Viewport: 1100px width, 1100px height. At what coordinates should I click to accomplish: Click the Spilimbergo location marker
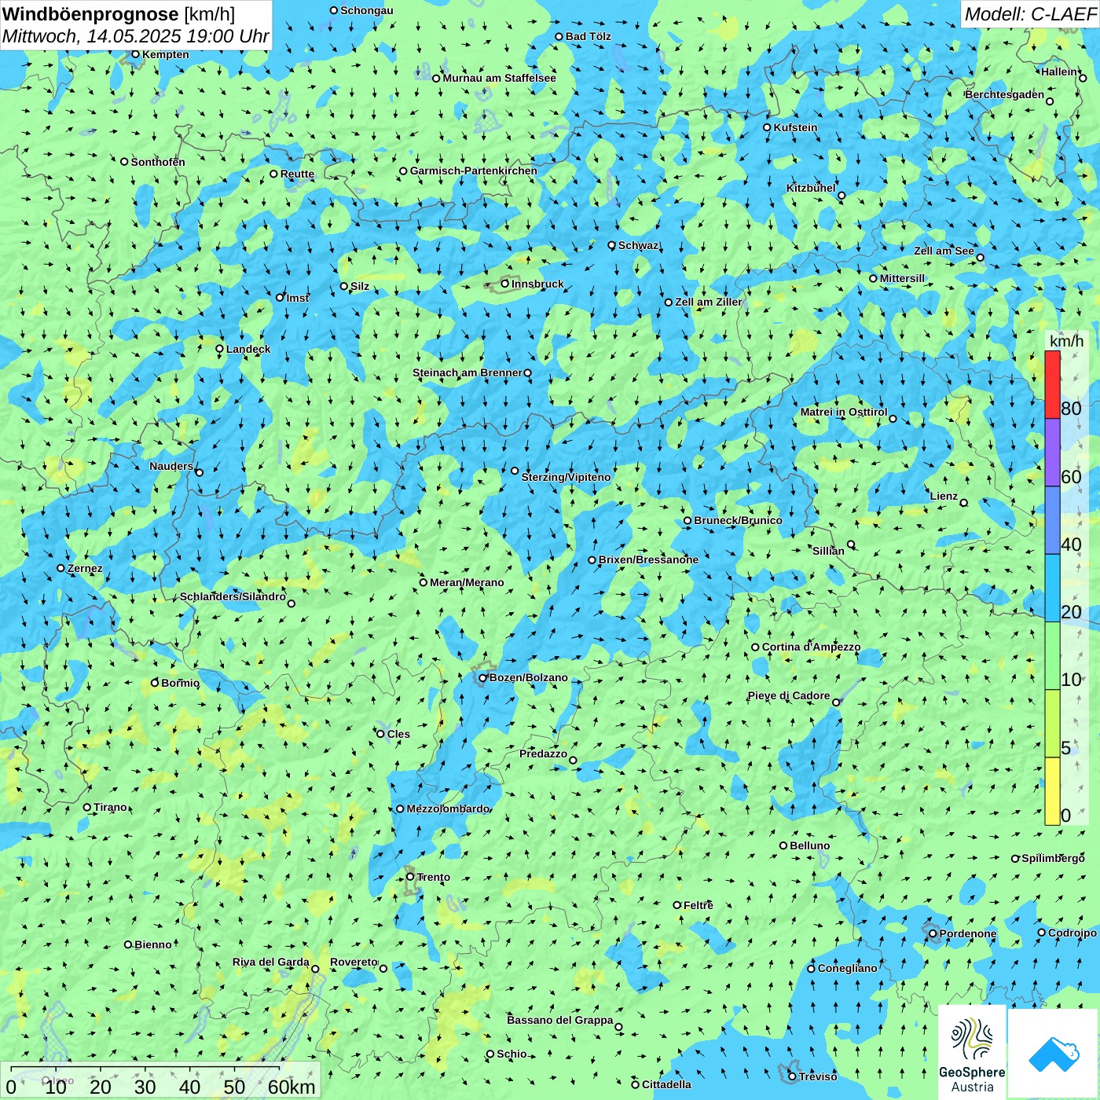click(1015, 859)
